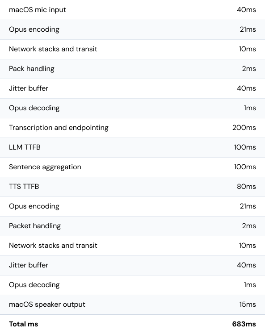Click the 21ms value beside TTS TTFB row's next Opus encoding

pos(248,206)
